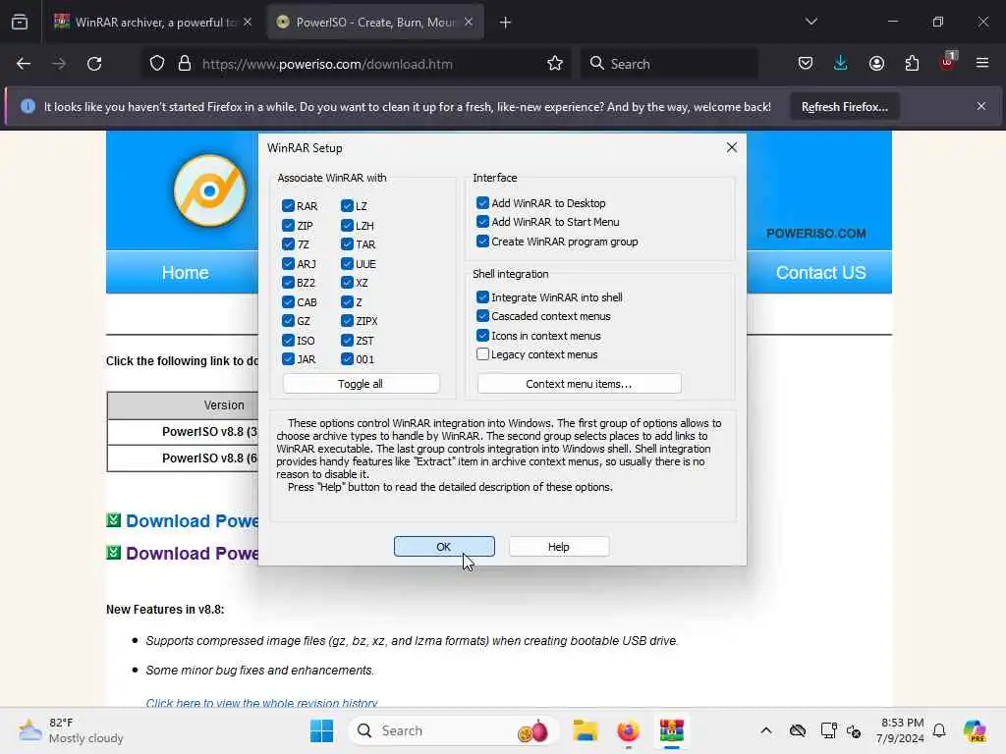View site security lock info
The image size is (1006, 754).
(x=185, y=64)
